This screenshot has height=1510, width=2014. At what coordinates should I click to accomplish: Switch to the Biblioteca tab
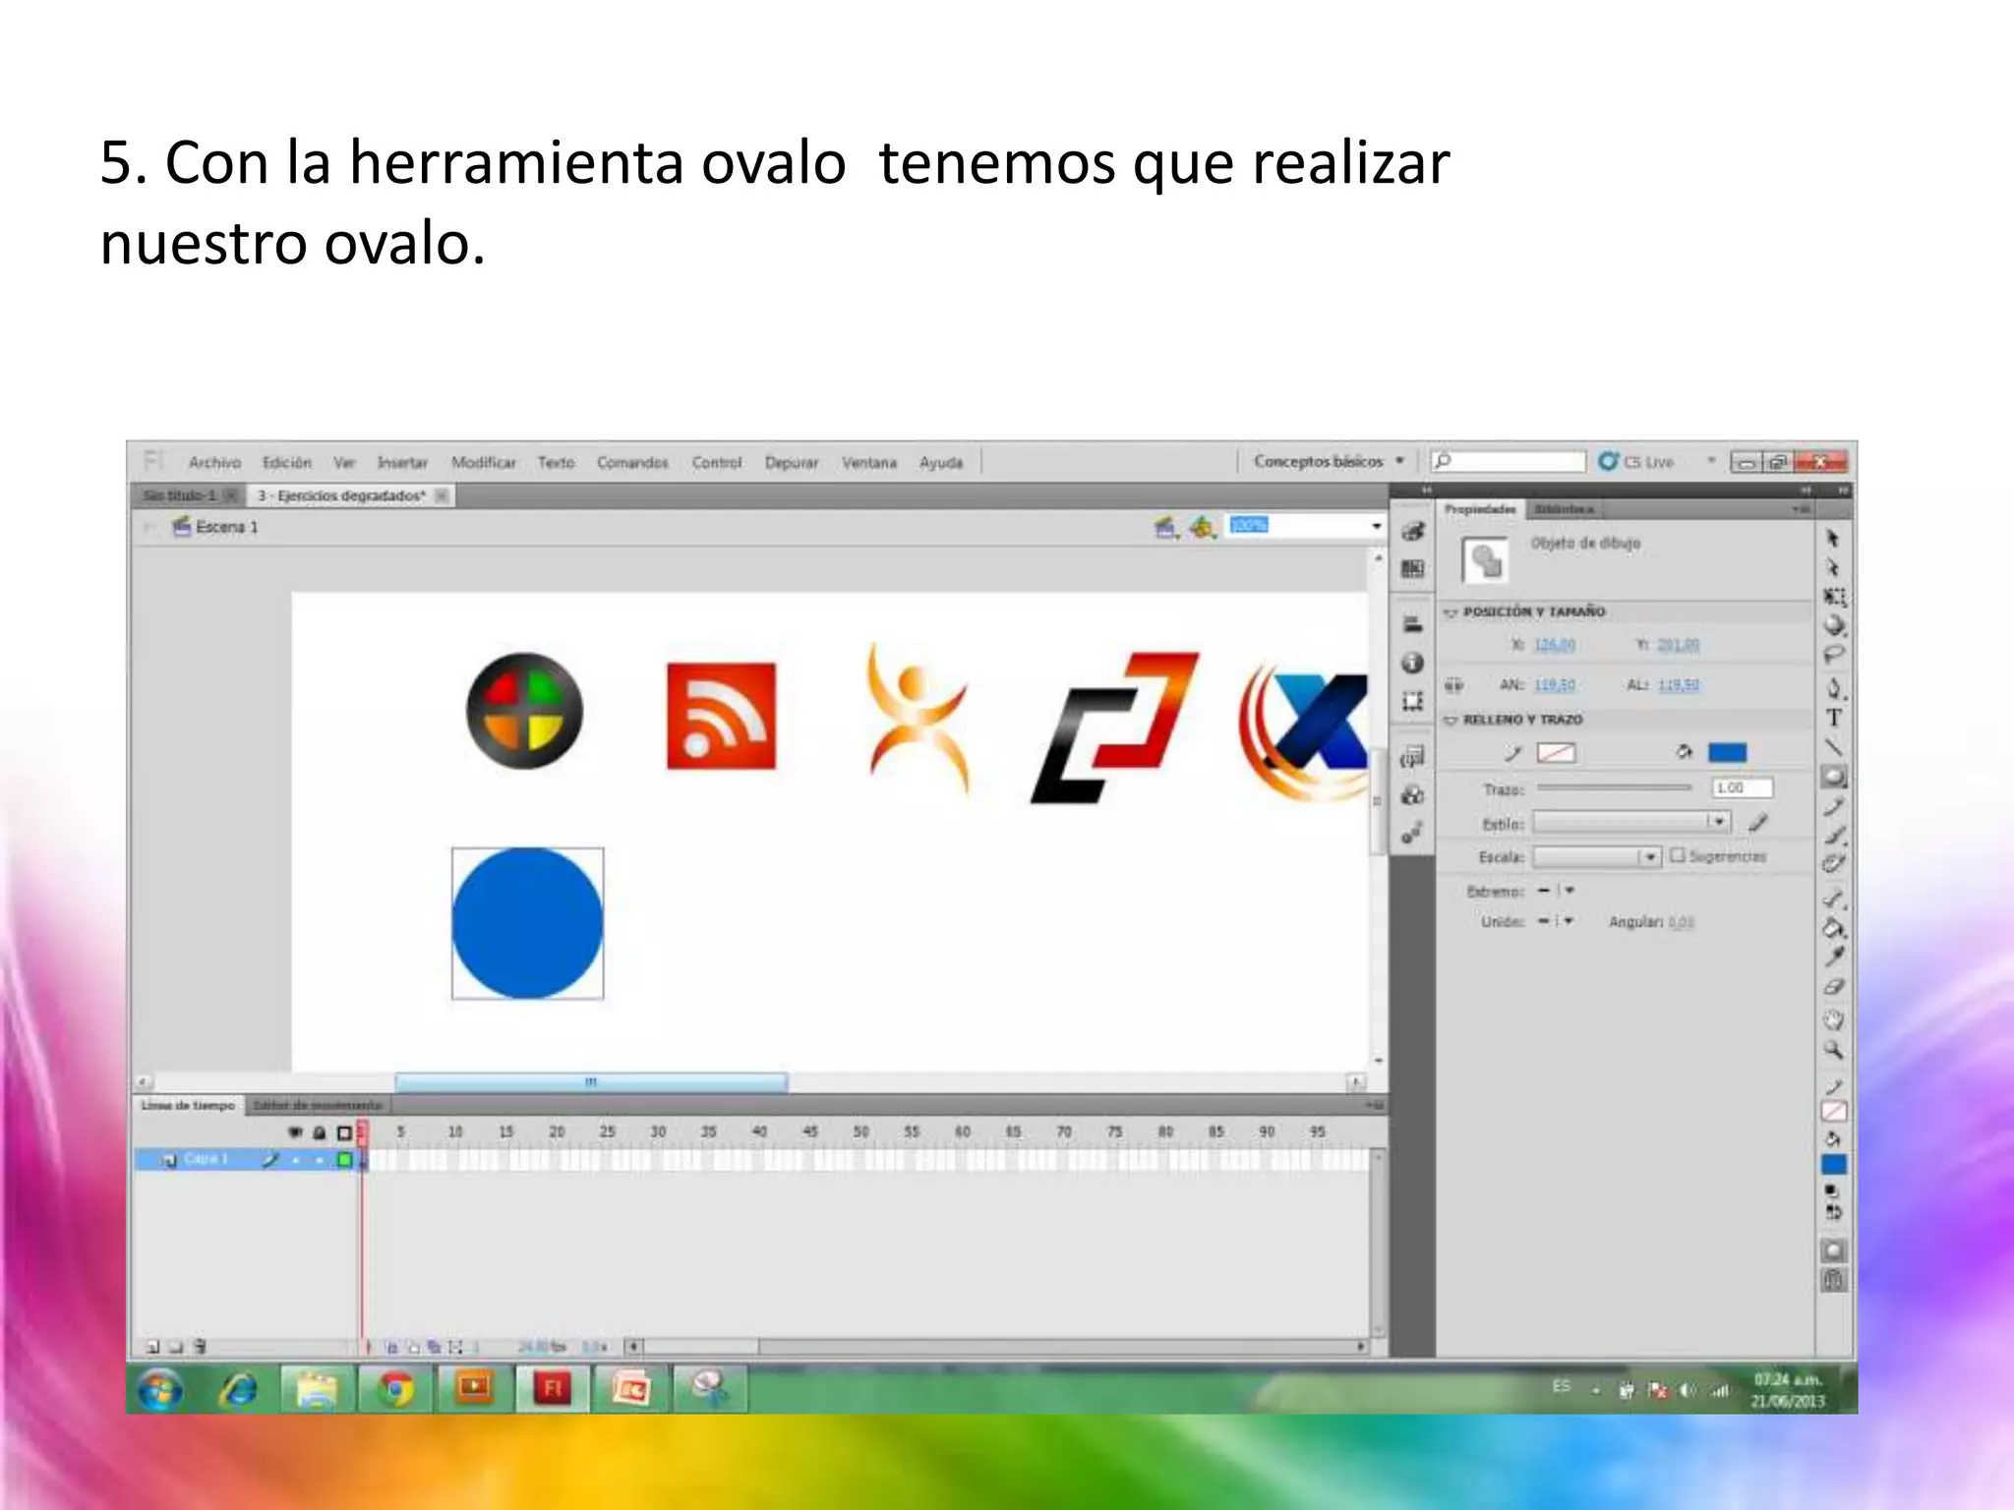[1564, 509]
